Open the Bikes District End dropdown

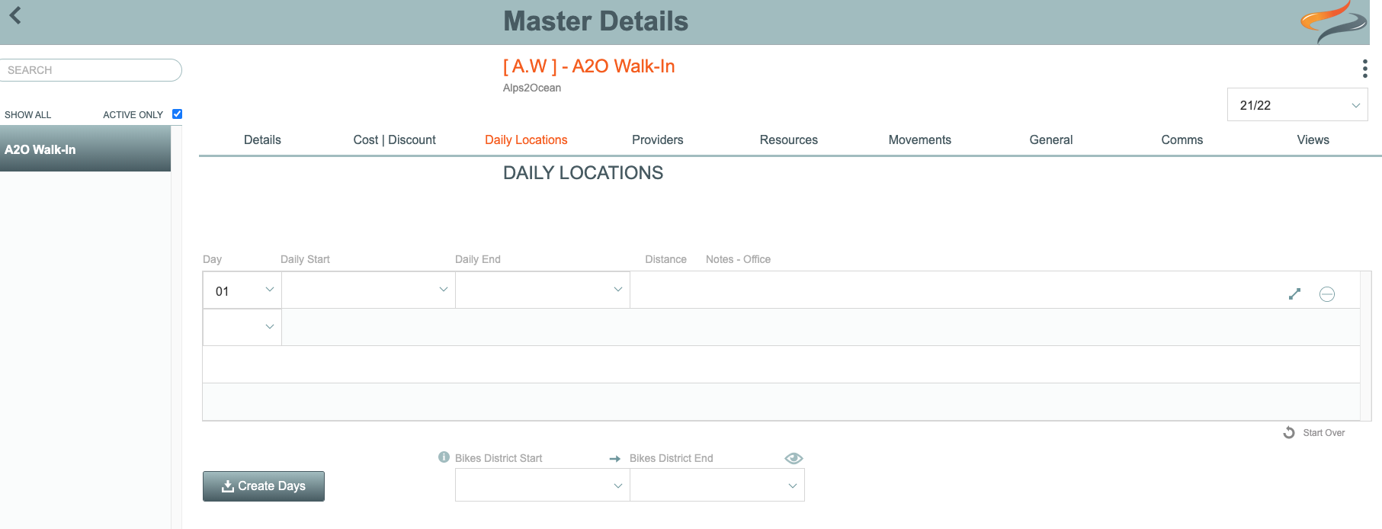[717, 486]
